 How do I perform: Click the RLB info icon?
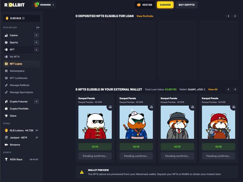[23, 18]
